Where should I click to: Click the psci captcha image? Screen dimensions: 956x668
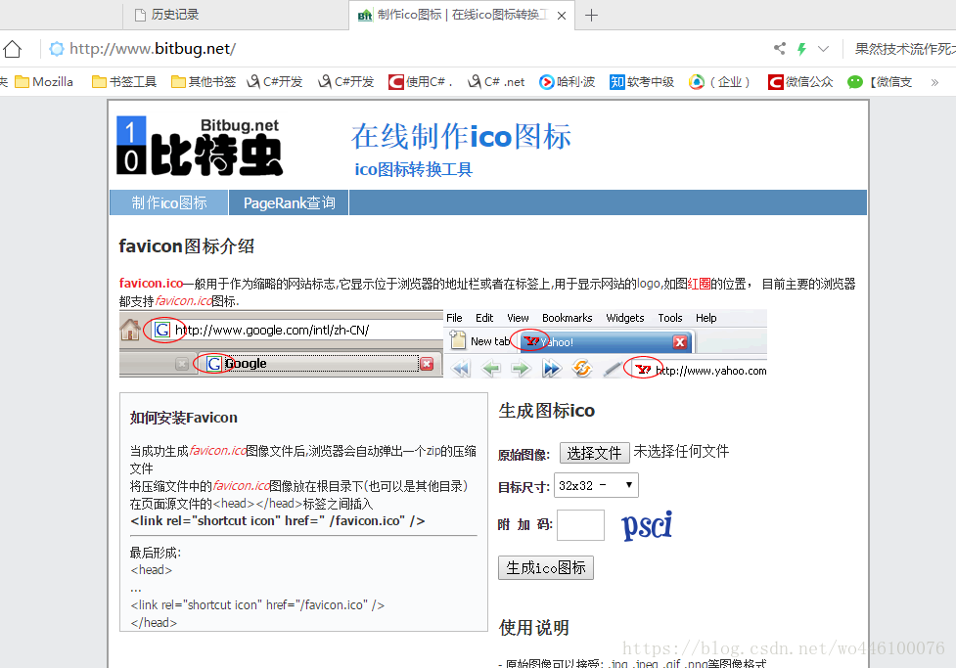[647, 525]
